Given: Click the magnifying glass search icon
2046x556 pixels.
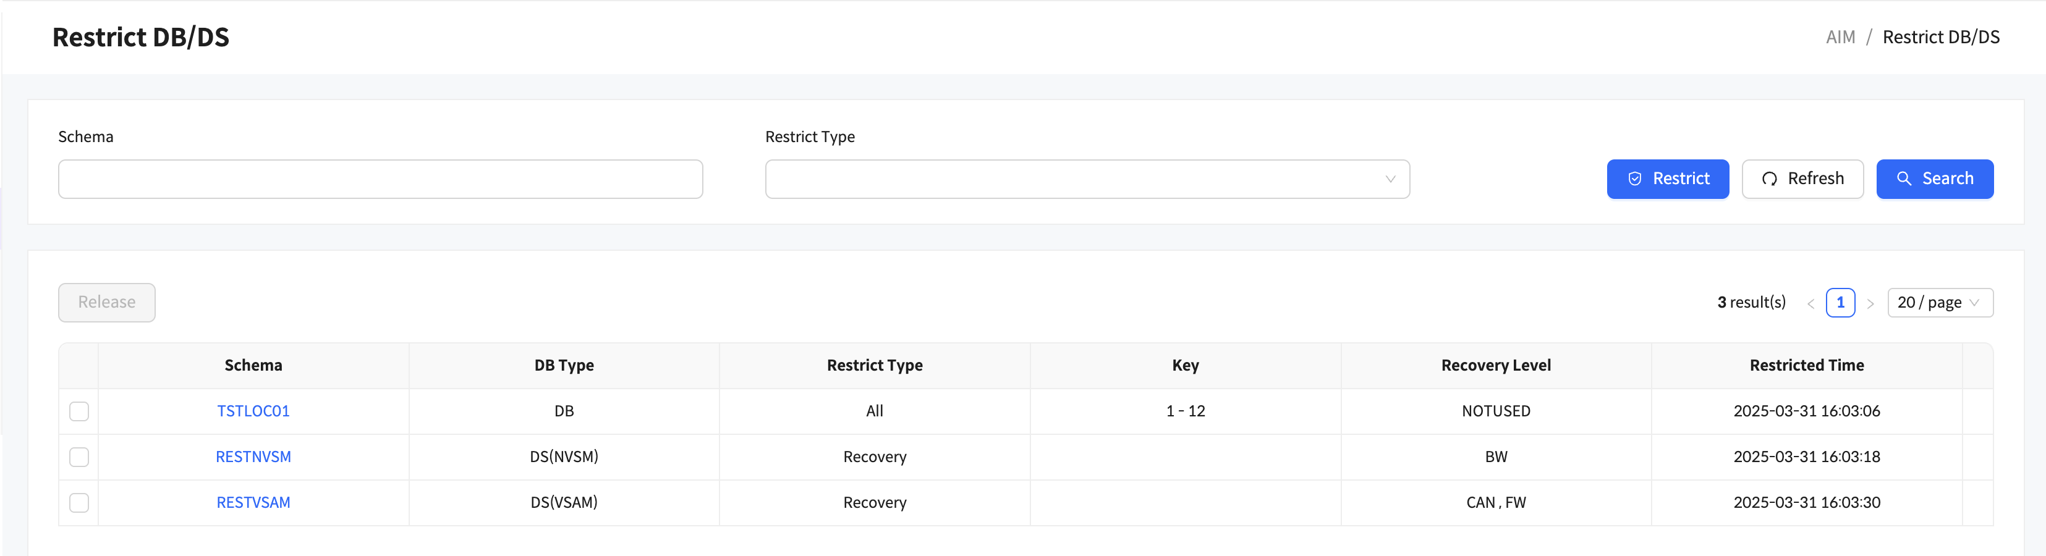Looking at the screenshot, I should (x=1904, y=179).
